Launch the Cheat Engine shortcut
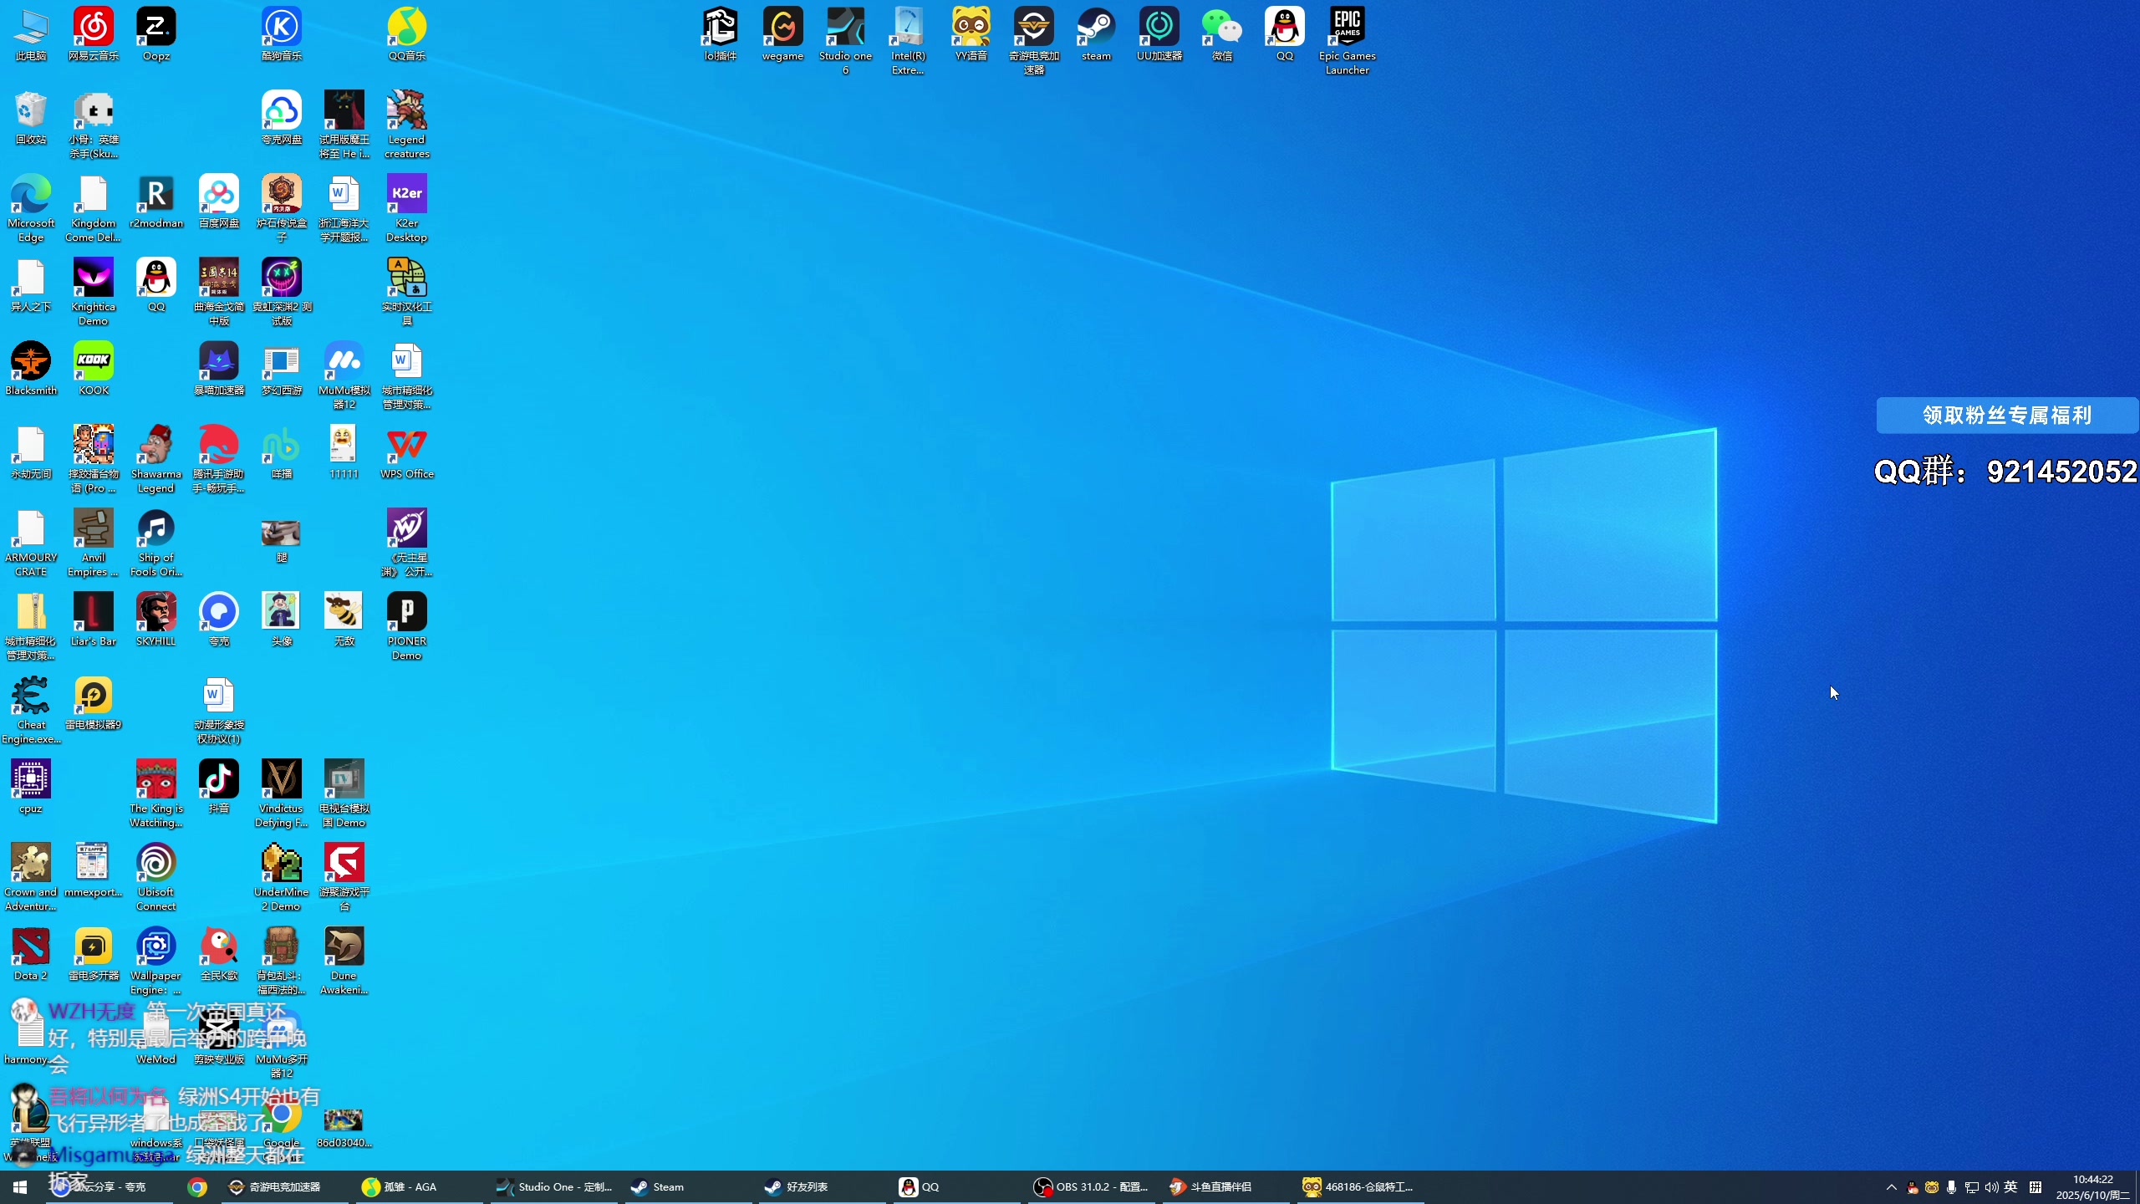The height and width of the screenshot is (1204, 2140). (31, 711)
